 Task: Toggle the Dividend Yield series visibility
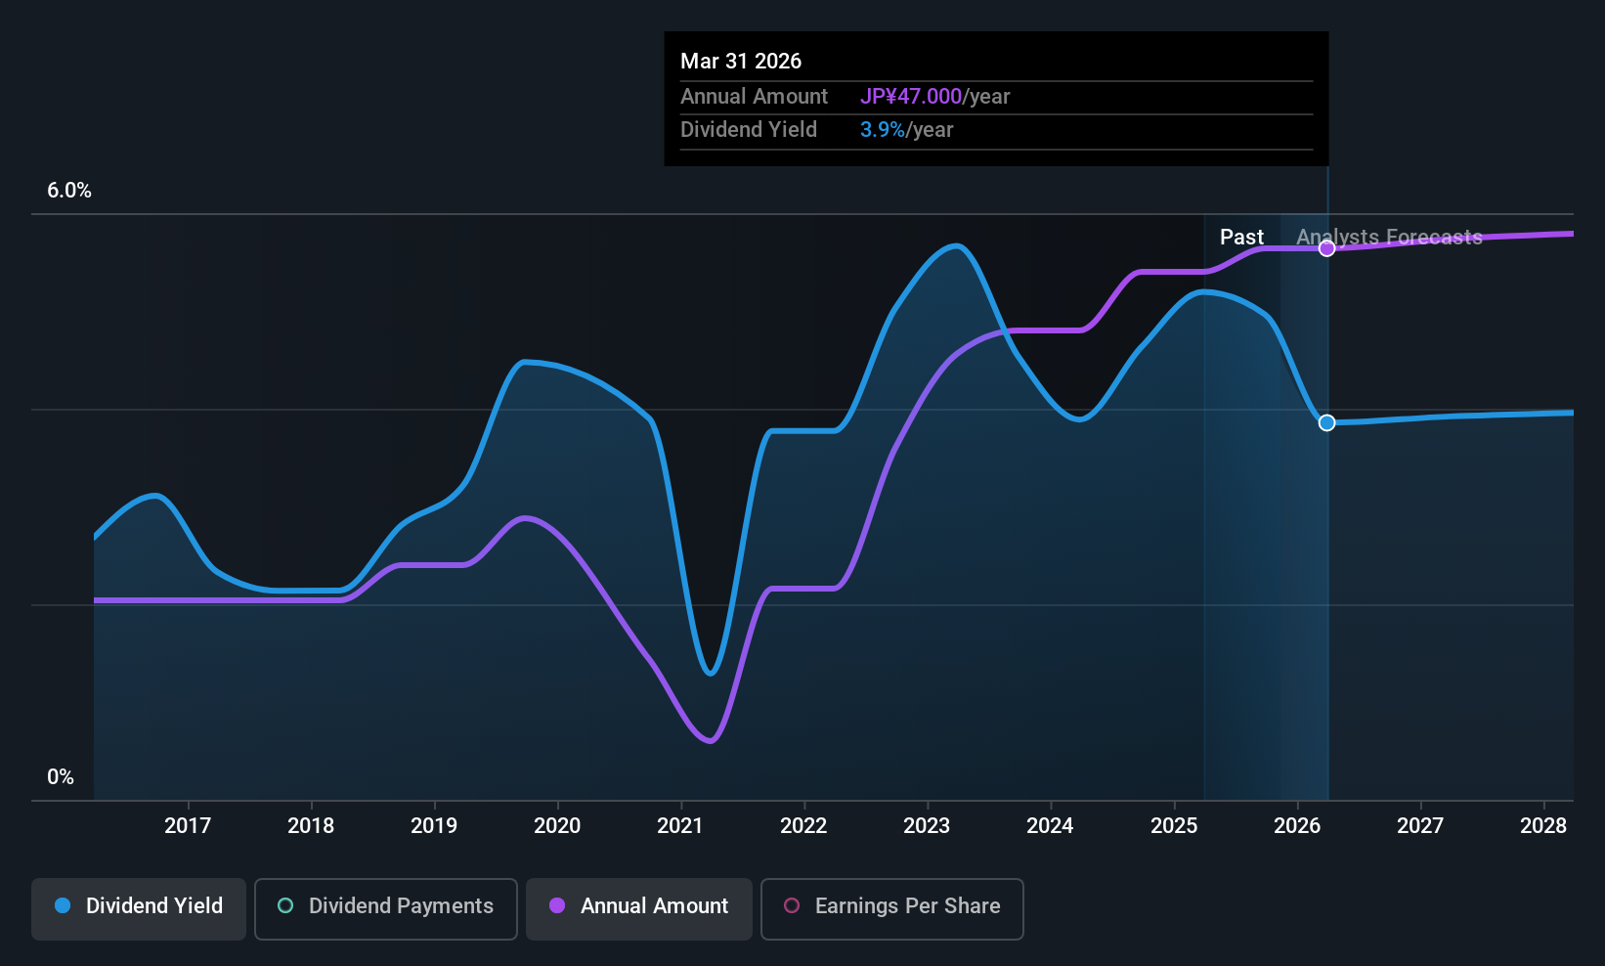[x=138, y=907]
